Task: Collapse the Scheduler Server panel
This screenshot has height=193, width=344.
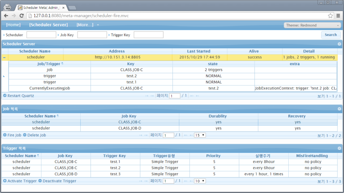Action: click(339, 44)
